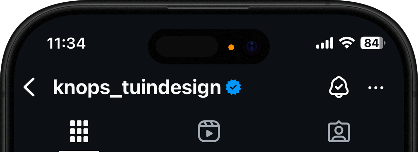Screen dimensions: 418x152
Task: Tap the Dynamic Island pill
Action: [x=209, y=46]
